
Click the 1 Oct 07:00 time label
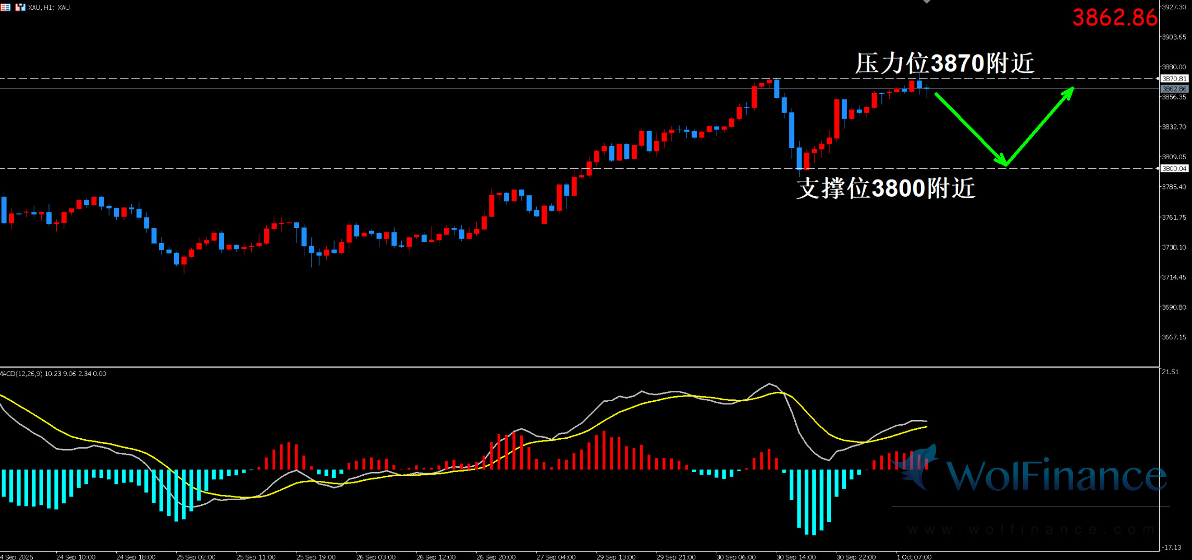[x=914, y=556]
